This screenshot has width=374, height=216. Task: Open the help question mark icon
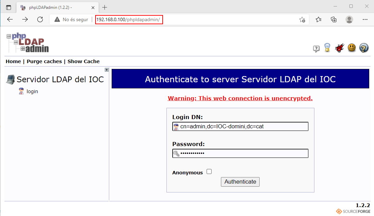pos(316,49)
